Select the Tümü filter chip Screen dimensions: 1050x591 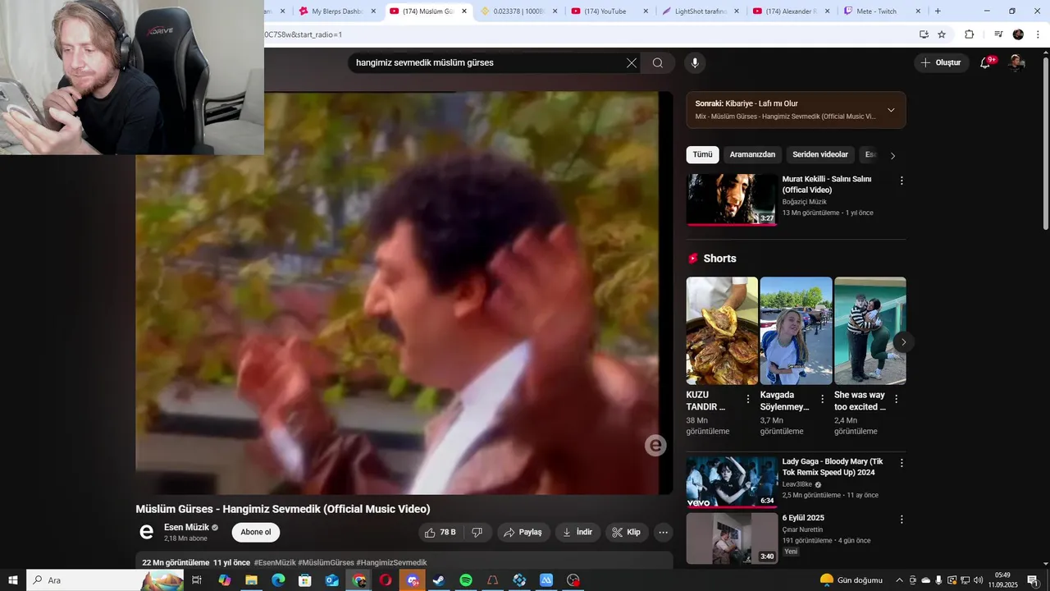point(702,154)
